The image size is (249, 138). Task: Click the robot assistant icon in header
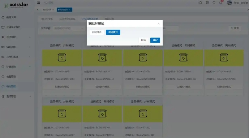point(200,3)
